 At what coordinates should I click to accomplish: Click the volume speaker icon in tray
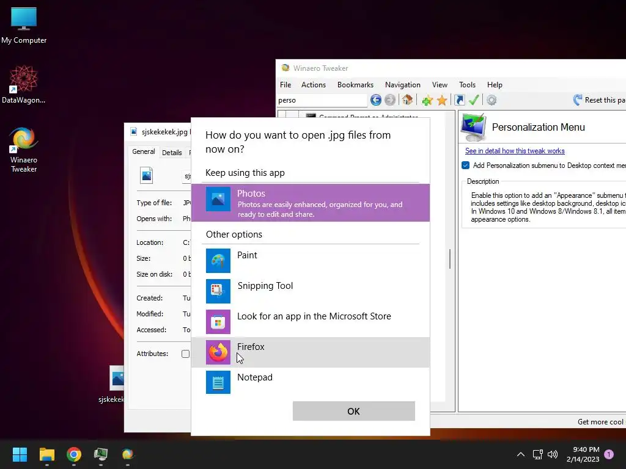(x=553, y=454)
